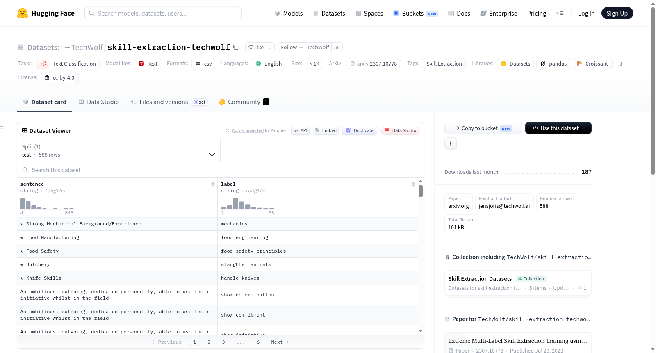
Task: Click the Embed button
Action: point(326,130)
